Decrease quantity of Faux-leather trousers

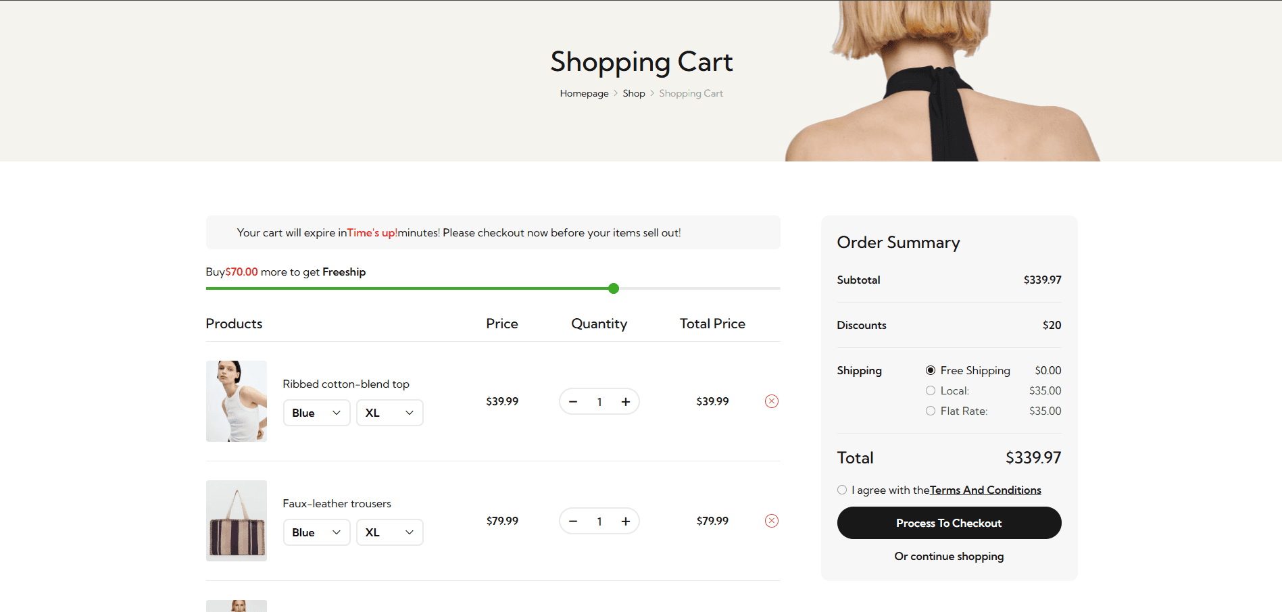(573, 521)
